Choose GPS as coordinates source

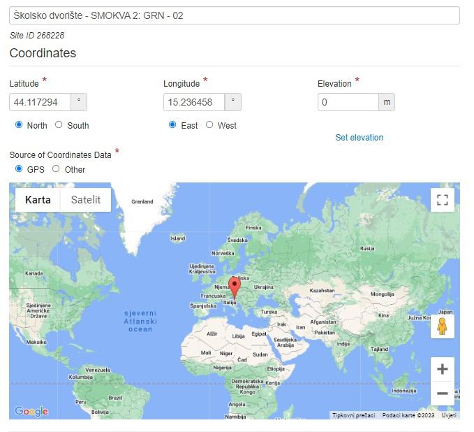point(19,169)
